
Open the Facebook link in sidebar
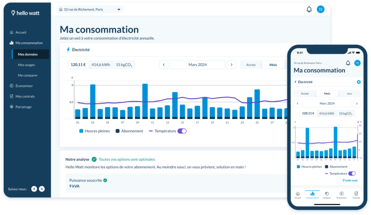(x=34, y=189)
